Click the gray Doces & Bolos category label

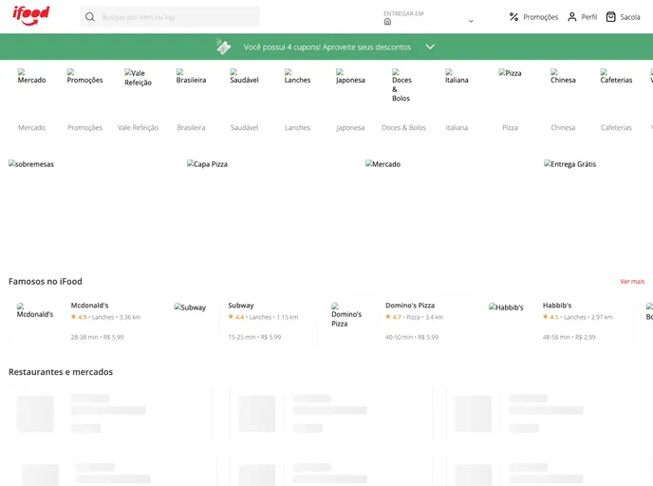pos(403,127)
